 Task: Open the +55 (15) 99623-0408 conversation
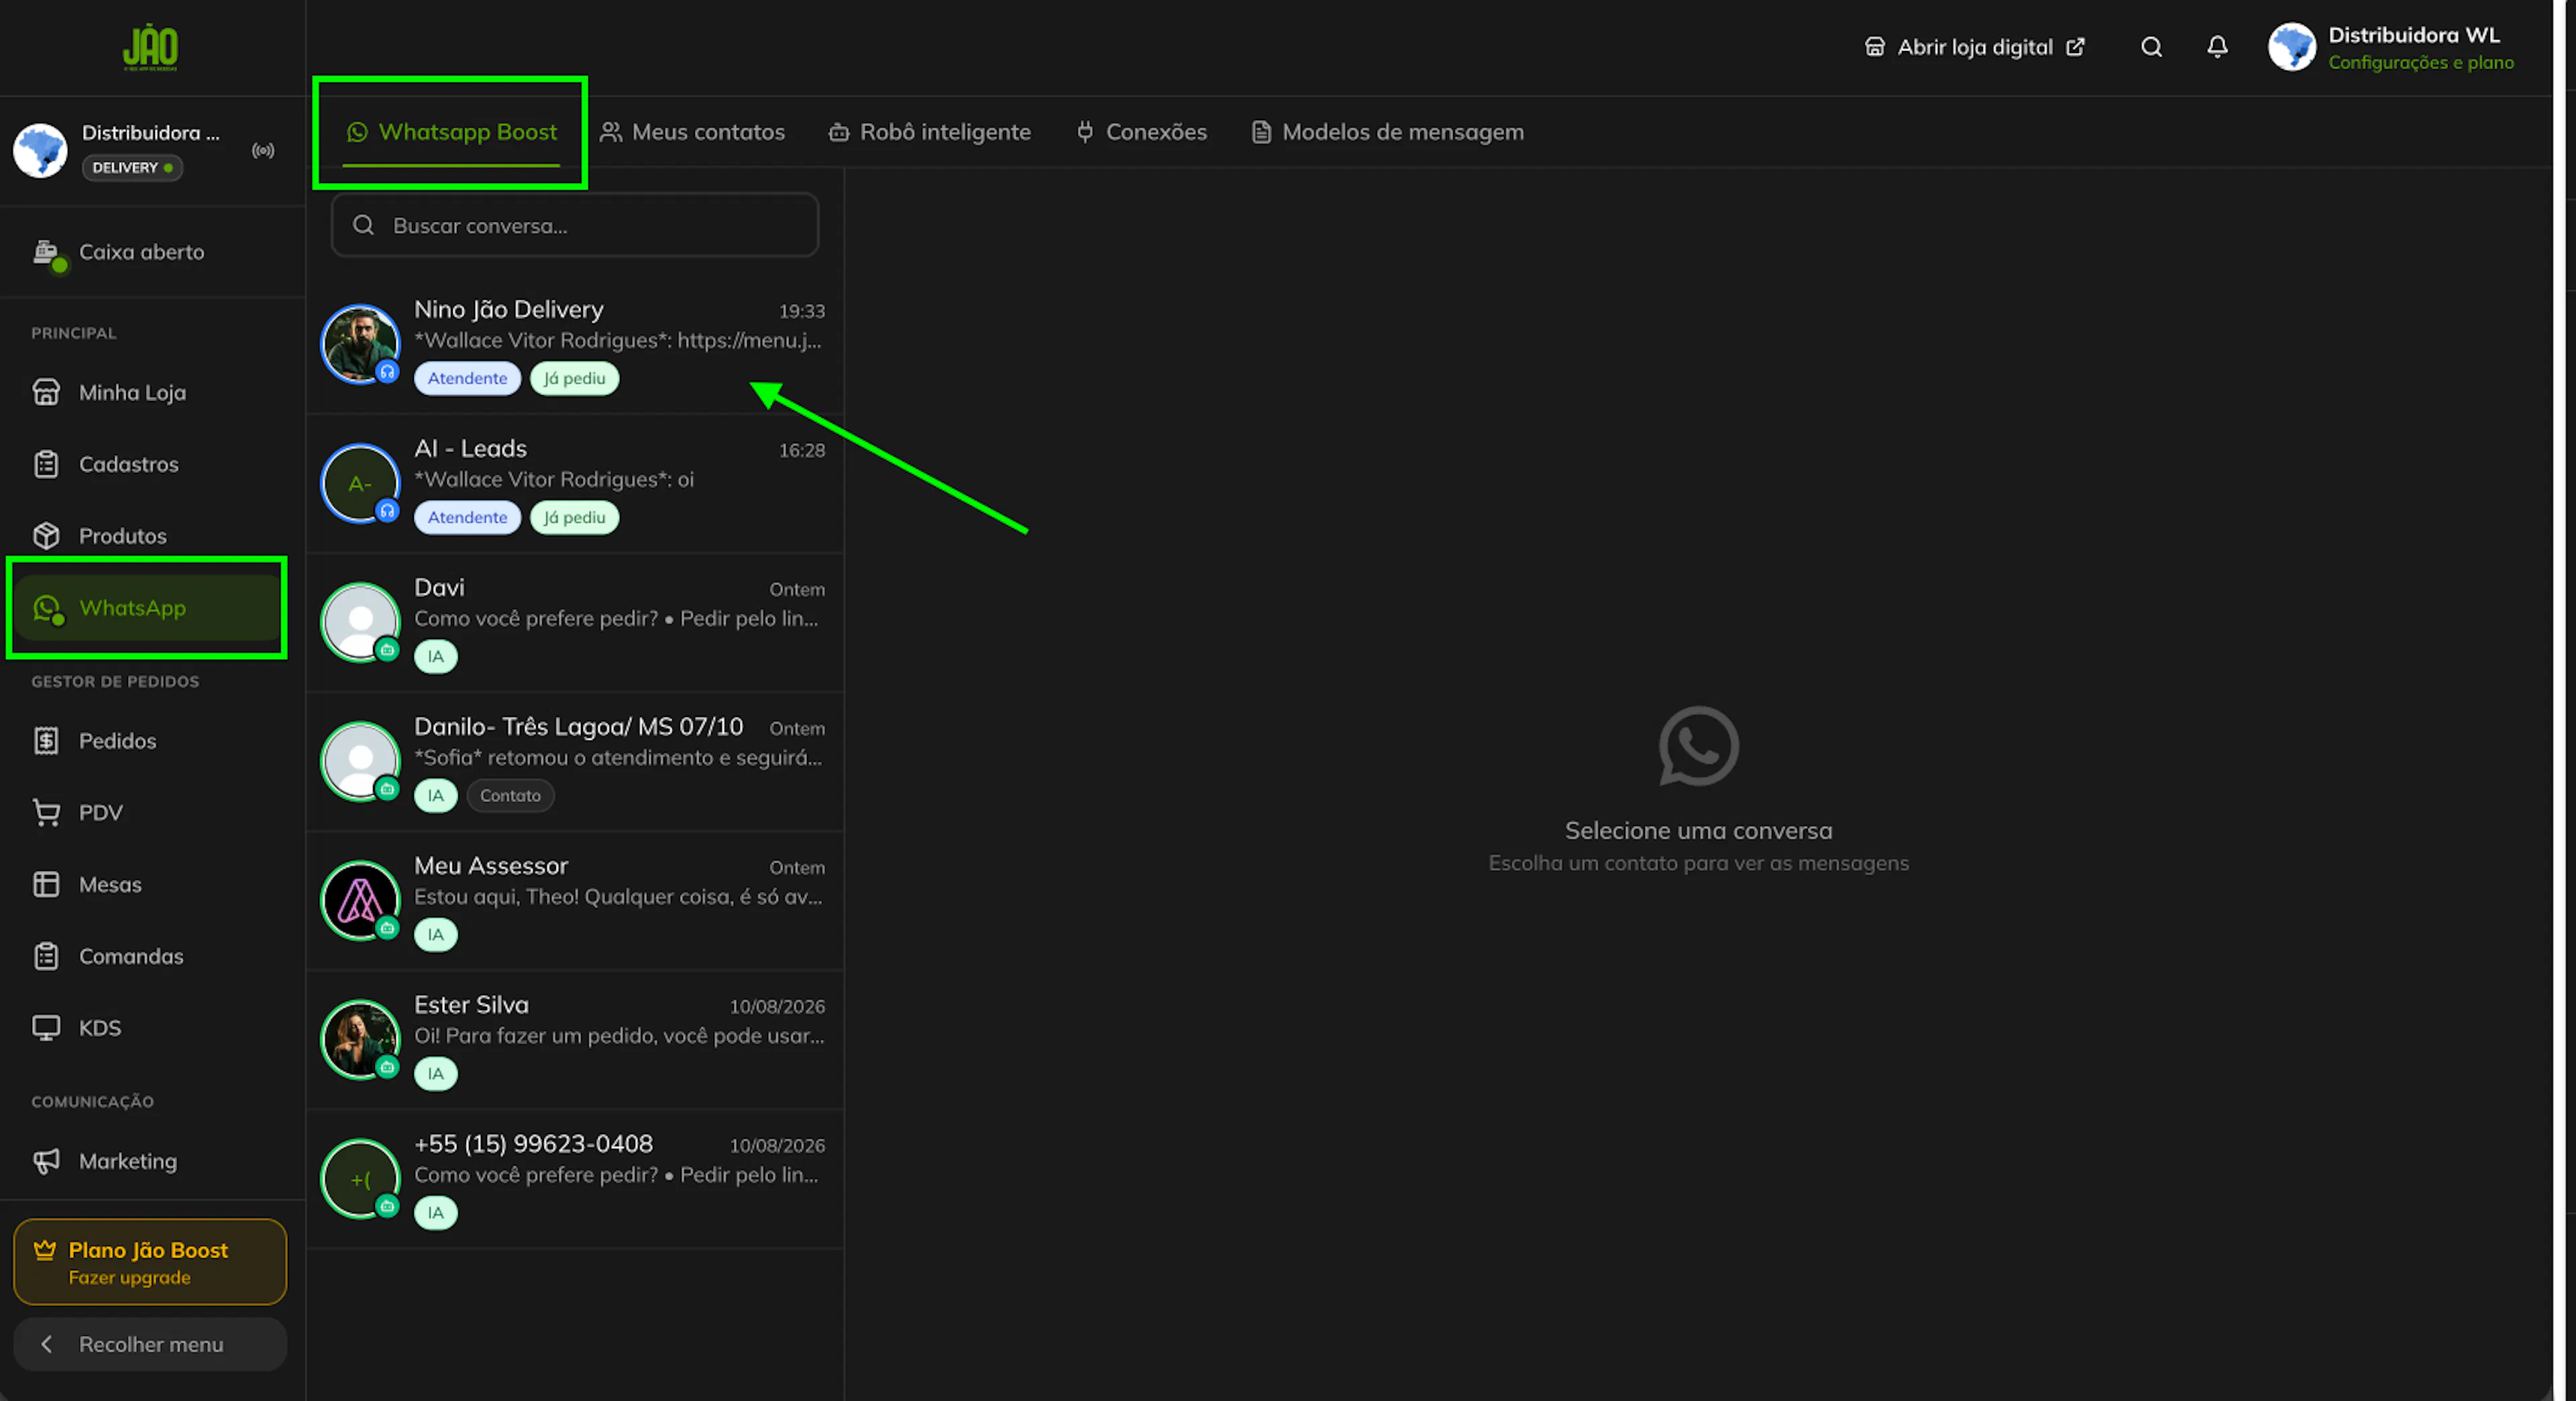coord(575,1179)
